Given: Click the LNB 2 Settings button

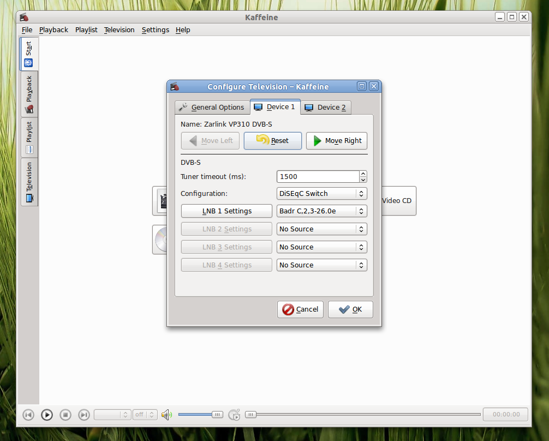Looking at the screenshot, I should (226, 229).
